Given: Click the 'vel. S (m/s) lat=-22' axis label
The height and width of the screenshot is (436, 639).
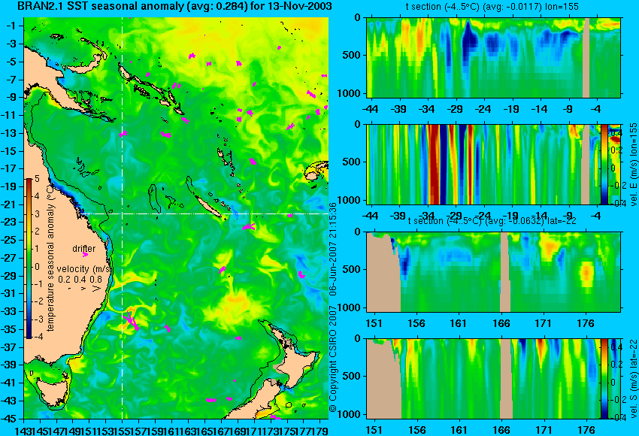Looking at the screenshot, I should [x=633, y=379].
